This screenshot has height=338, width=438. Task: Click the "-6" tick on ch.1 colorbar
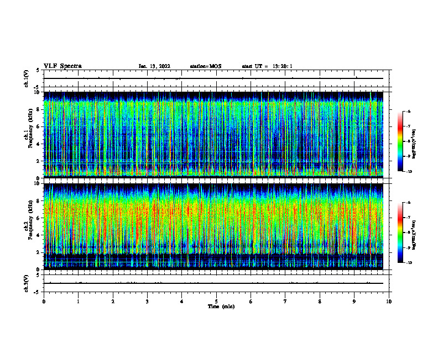tap(408, 112)
